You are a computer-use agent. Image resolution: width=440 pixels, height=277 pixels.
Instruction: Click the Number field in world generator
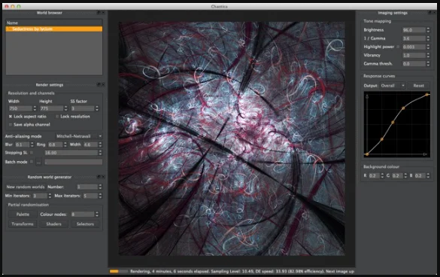87,187
